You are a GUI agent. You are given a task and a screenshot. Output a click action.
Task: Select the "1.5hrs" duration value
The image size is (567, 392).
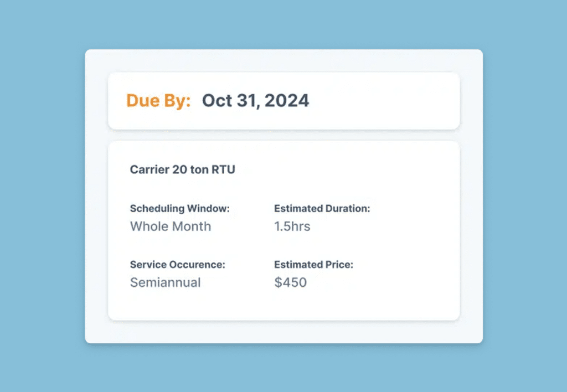tap(292, 226)
